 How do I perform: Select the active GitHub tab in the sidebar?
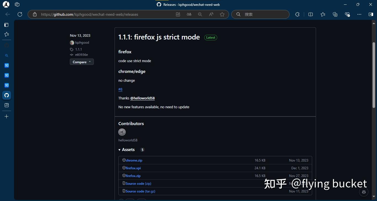pyautogui.click(x=6, y=95)
